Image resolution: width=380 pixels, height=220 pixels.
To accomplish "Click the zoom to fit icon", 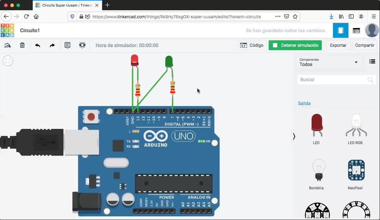I will (x=8, y=61).
